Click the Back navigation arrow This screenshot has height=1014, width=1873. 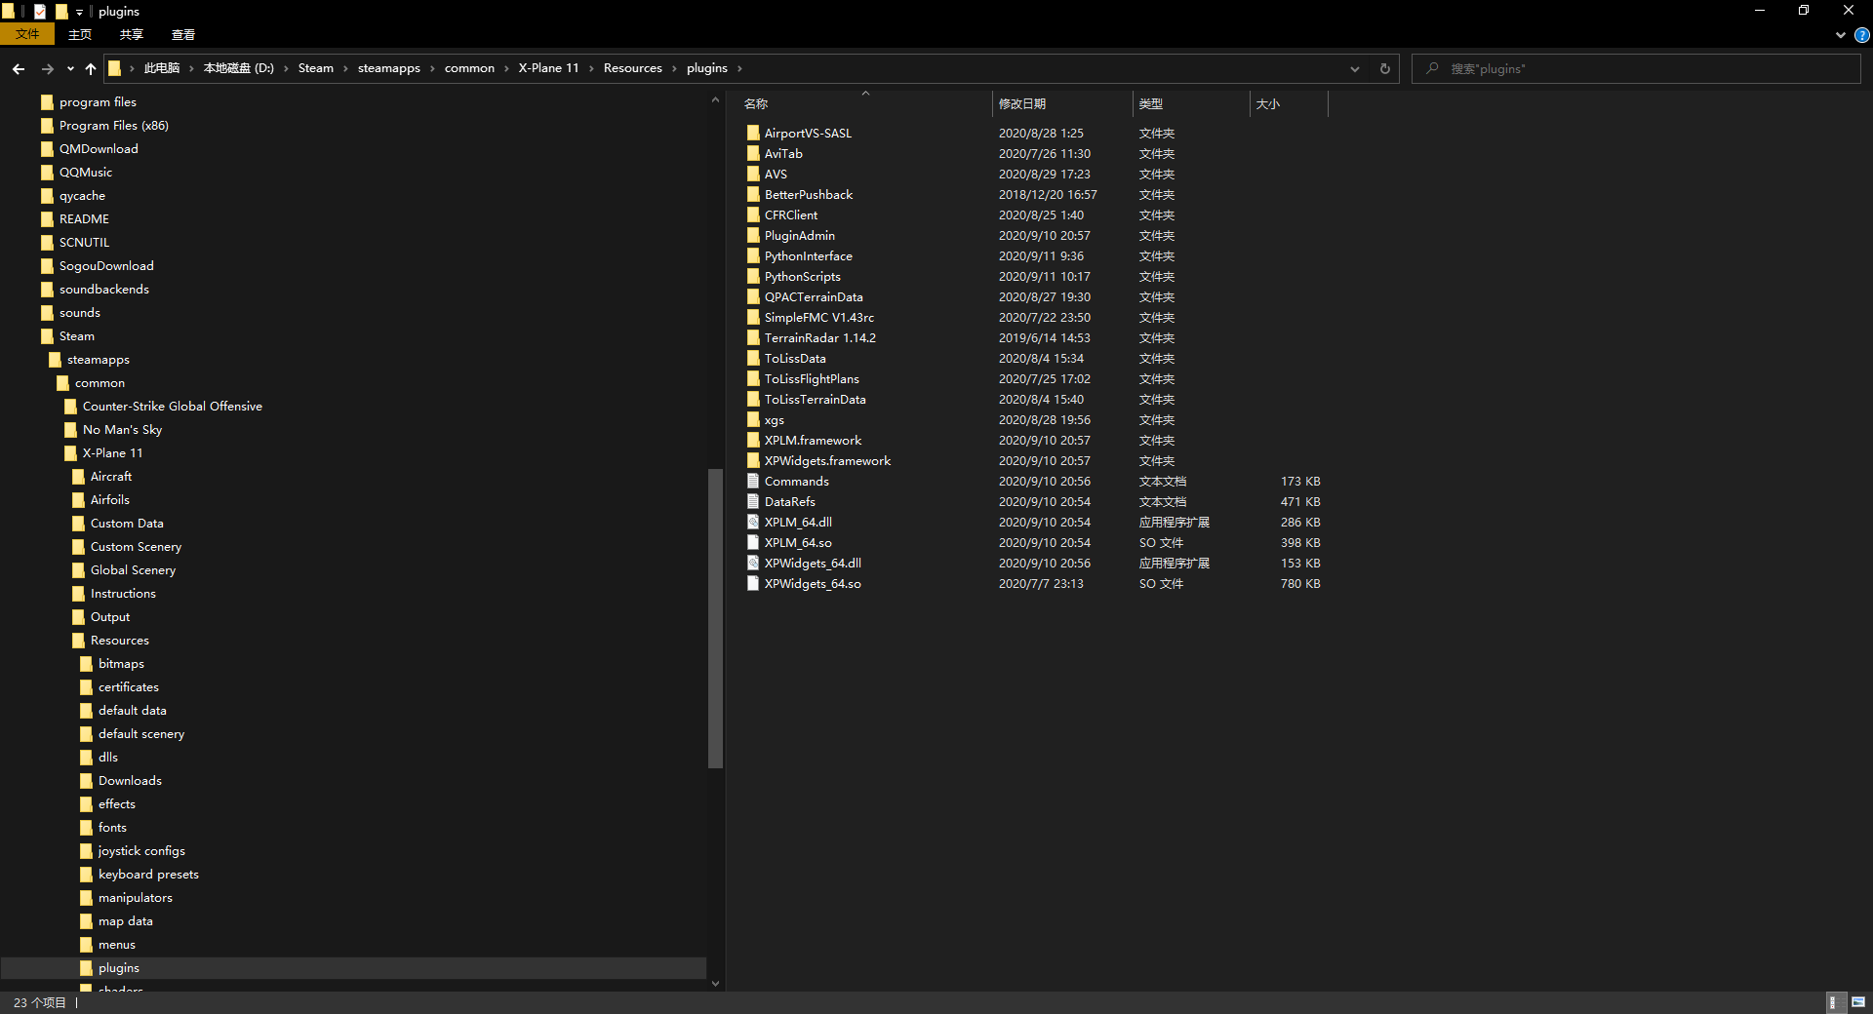coord(19,68)
